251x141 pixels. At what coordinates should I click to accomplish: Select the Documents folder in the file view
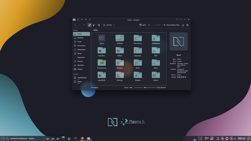click(138, 39)
